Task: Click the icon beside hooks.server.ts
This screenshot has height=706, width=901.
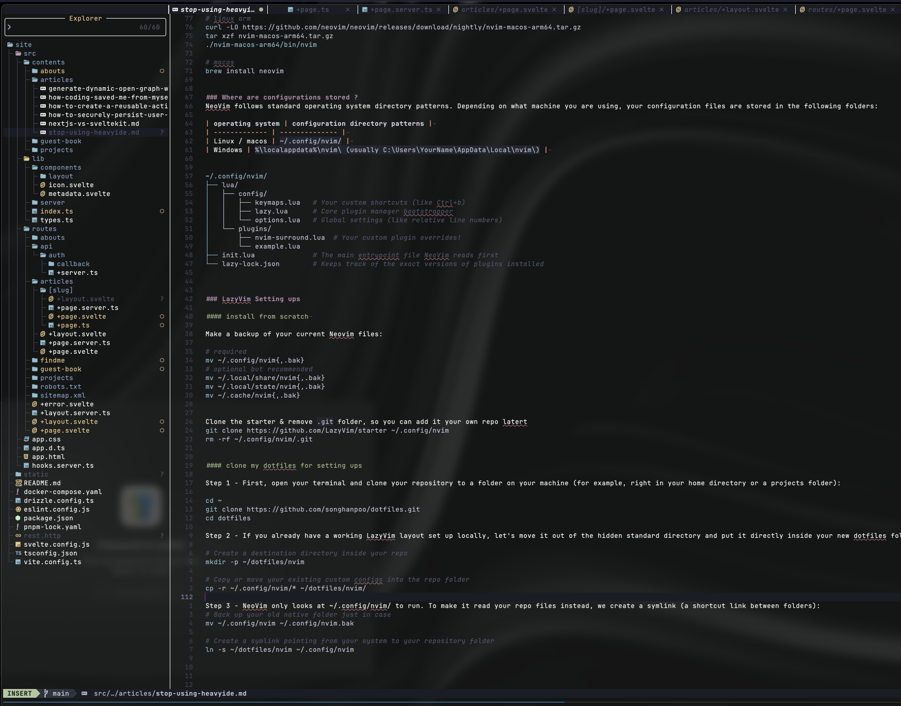Action: pos(27,466)
